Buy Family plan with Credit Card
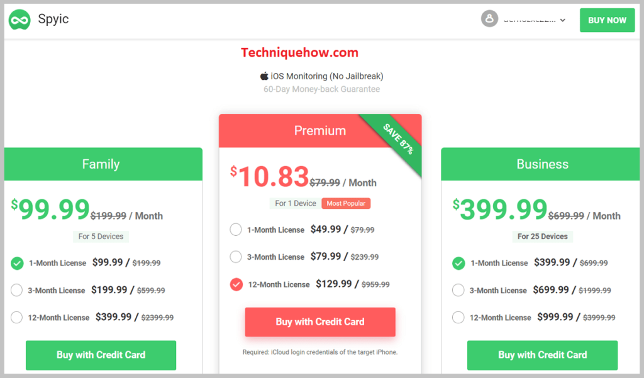This screenshot has width=644, height=378. click(101, 355)
